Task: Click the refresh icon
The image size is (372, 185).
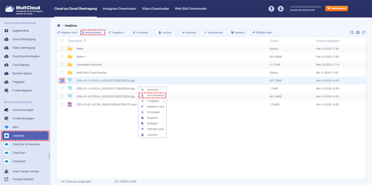Action: [364, 33]
